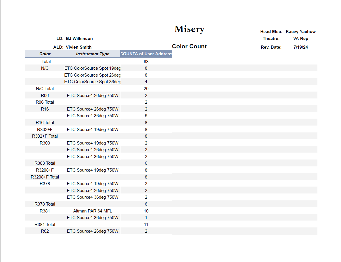Screen dimensions: 341x262
Task: Click ETC ColorSource Spot 26deg cell
Action: click(92, 75)
